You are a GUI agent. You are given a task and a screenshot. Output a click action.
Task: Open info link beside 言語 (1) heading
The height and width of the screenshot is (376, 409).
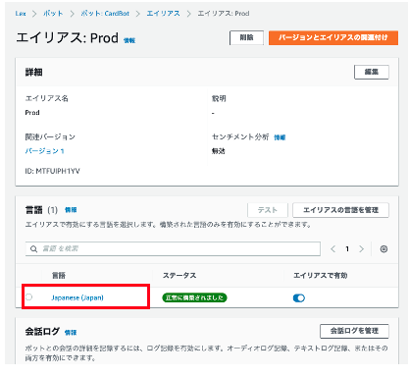(x=71, y=210)
